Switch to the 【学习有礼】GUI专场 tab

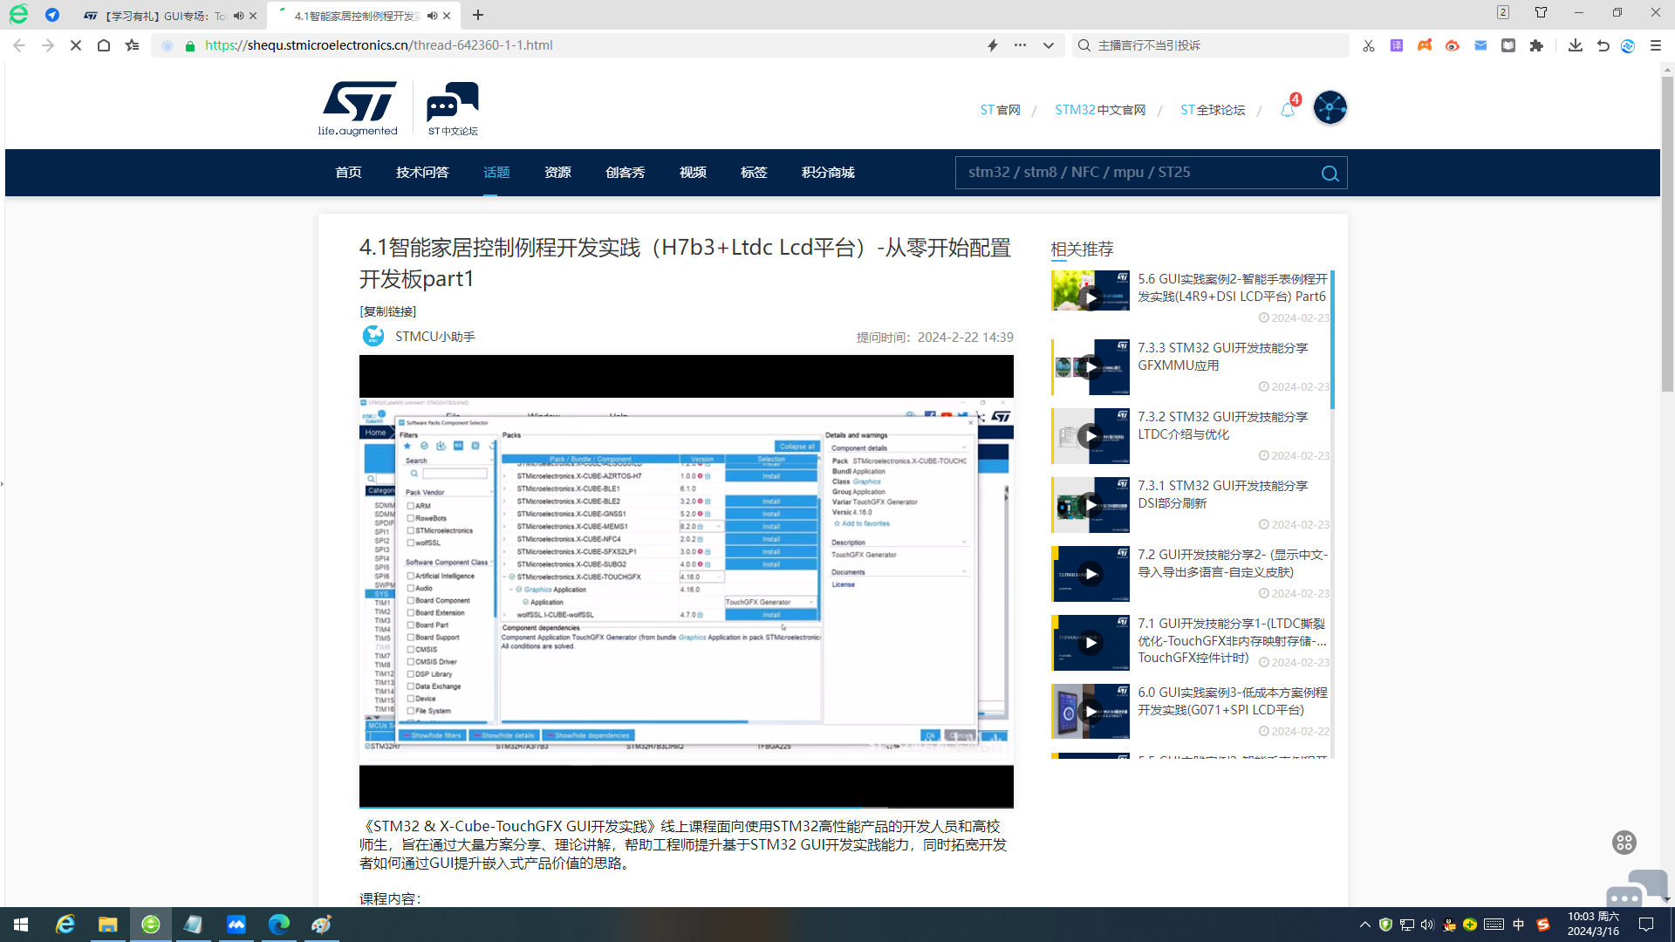tap(164, 16)
